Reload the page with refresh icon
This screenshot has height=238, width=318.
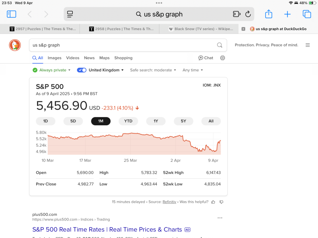248,14
